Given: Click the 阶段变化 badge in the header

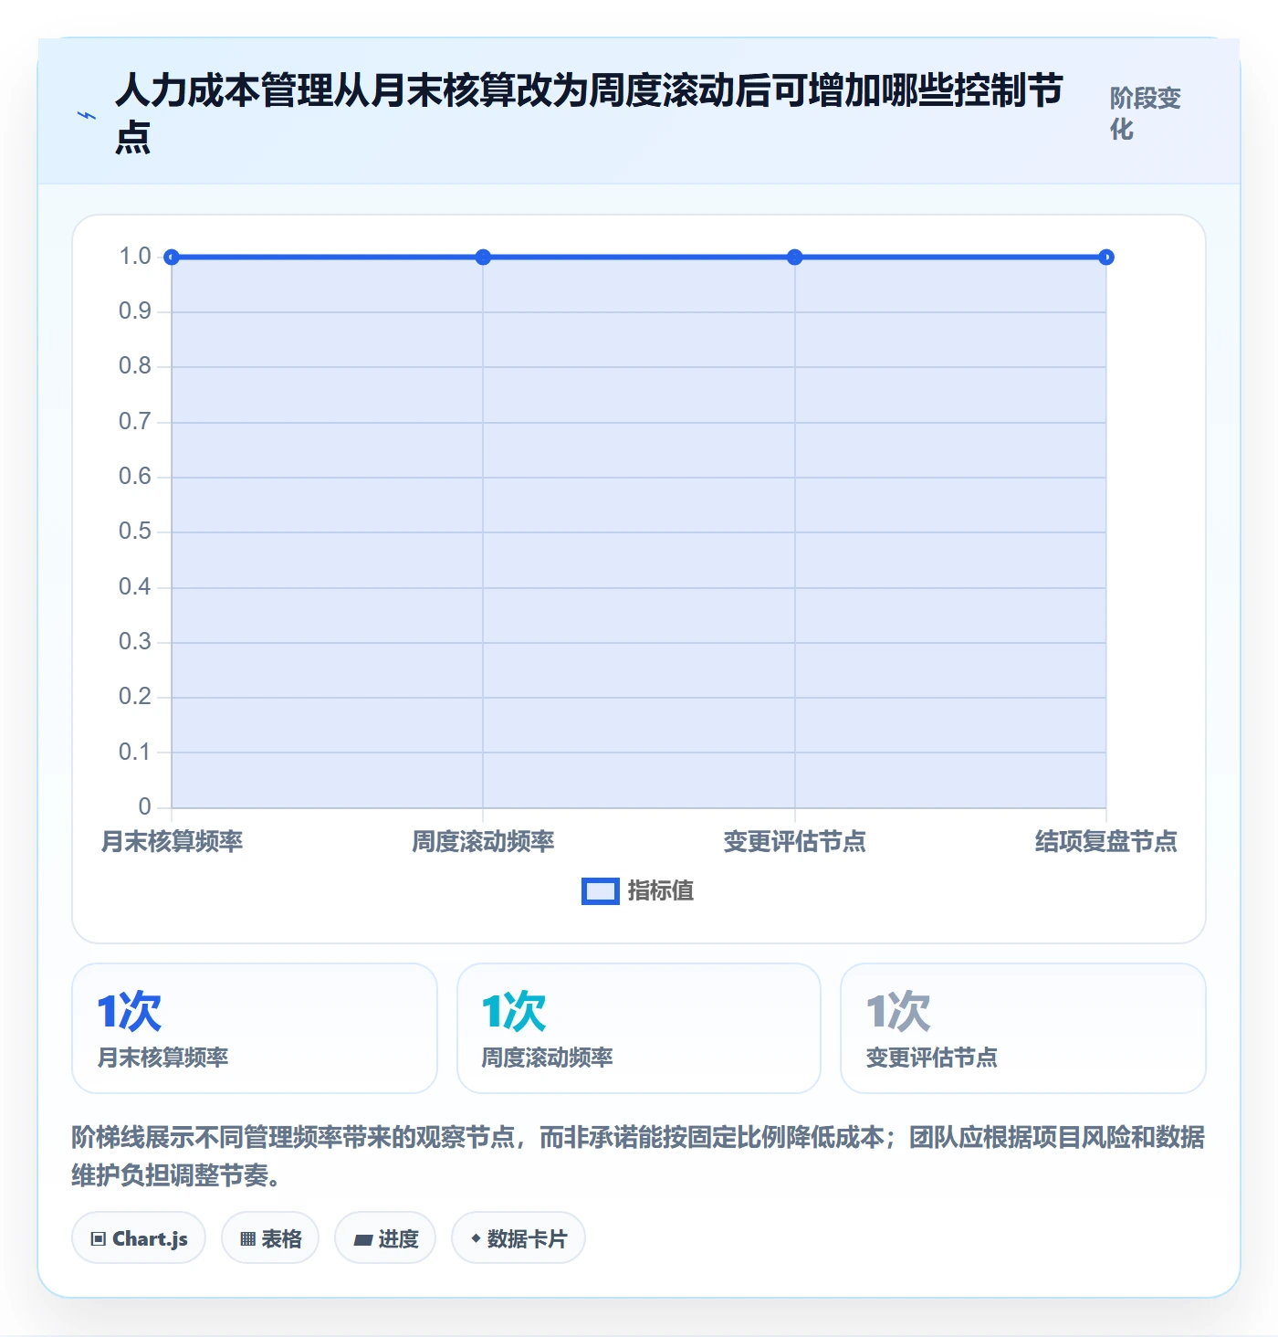Looking at the screenshot, I should pyautogui.click(x=1146, y=113).
